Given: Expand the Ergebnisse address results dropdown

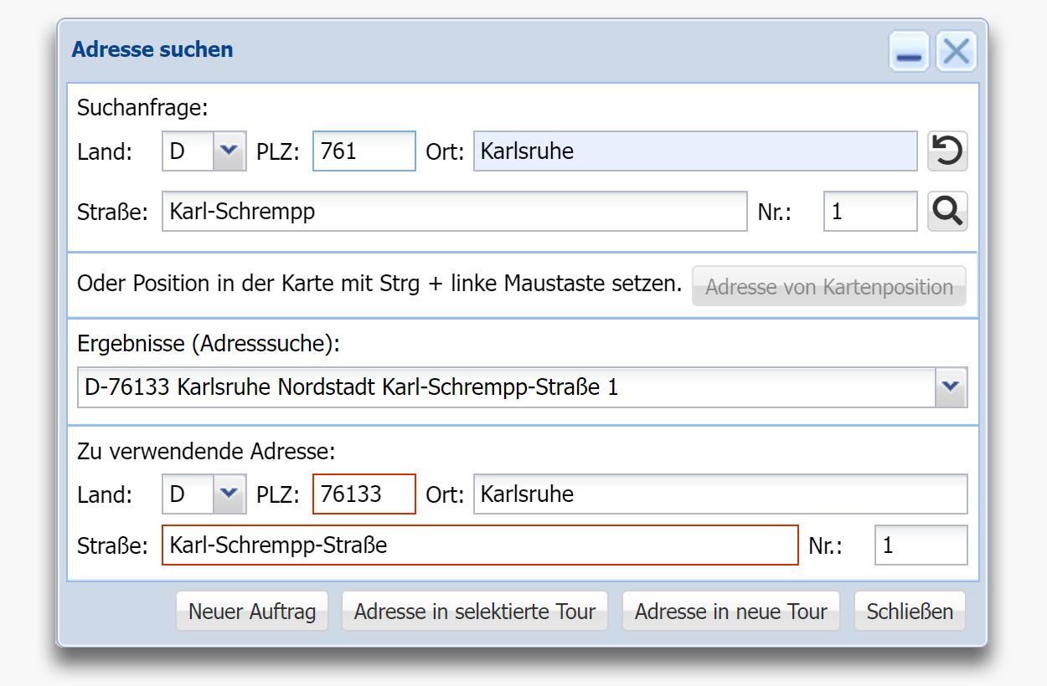Looking at the screenshot, I should (951, 387).
